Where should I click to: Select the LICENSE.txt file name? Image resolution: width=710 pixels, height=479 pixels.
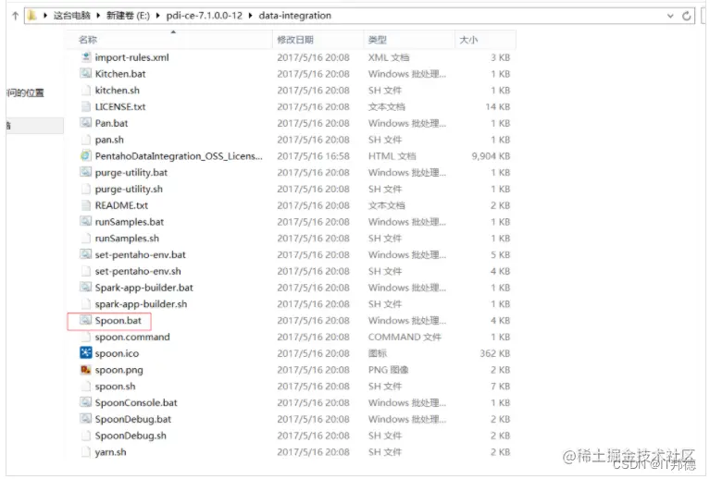(x=120, y=106)
